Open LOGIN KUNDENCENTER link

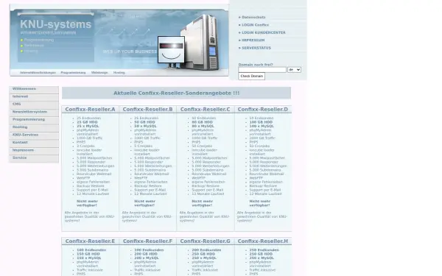click(x=264, y=32)
